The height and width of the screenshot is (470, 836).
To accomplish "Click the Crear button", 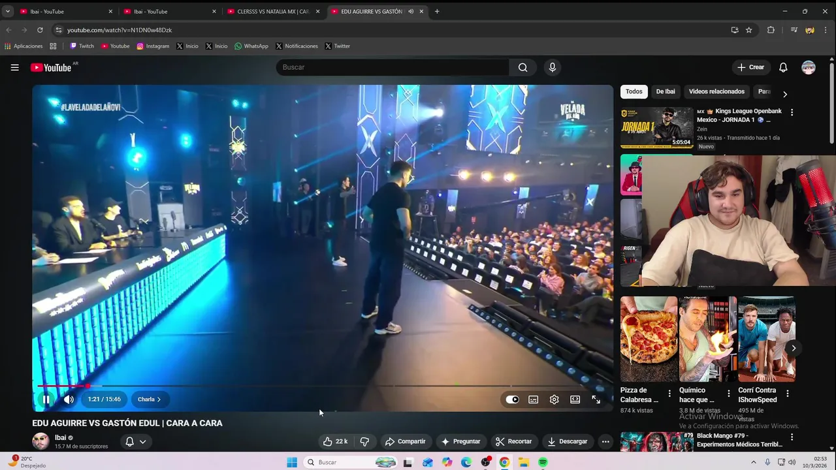I will [x=750, y=67].
